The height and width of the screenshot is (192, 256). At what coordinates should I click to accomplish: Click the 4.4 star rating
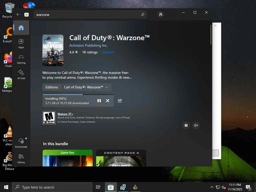73,52
